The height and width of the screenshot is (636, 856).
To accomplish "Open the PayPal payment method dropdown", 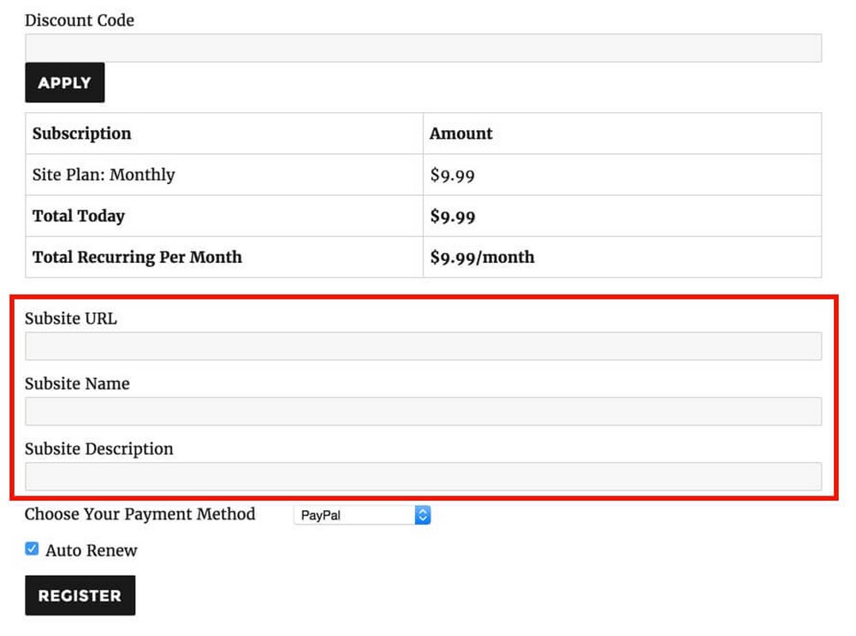I will tap(362, 514).
